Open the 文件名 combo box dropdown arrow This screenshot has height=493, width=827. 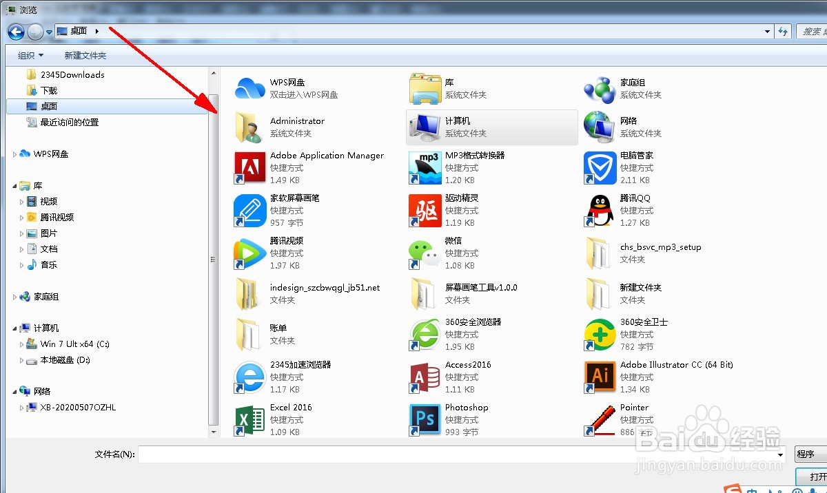pyautogui.click(x=781, y=454)
